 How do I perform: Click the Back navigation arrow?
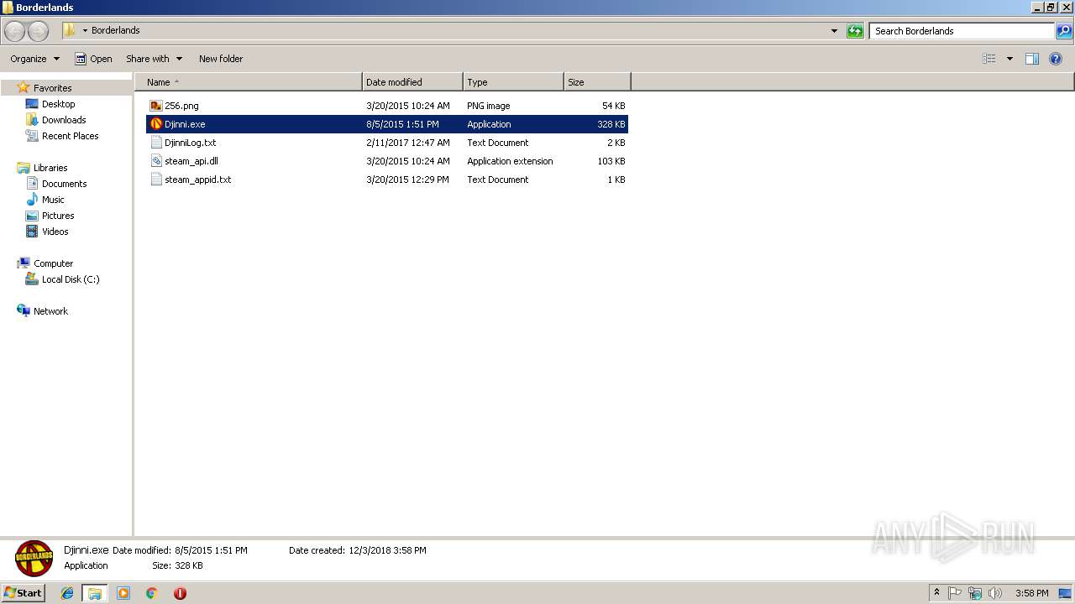14,31
